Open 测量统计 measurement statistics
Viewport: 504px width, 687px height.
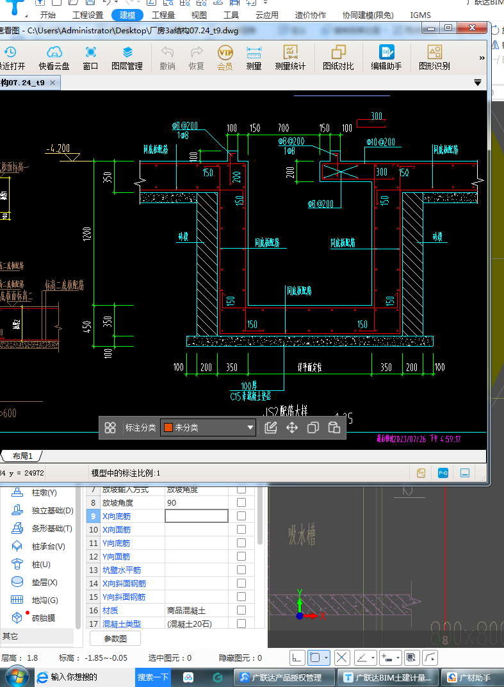click(x=290, y=58)
